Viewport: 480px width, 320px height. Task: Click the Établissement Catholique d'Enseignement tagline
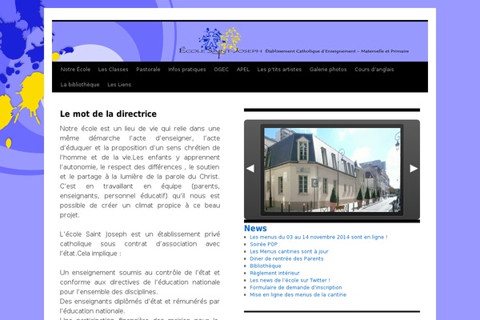[x=337, y=51]
